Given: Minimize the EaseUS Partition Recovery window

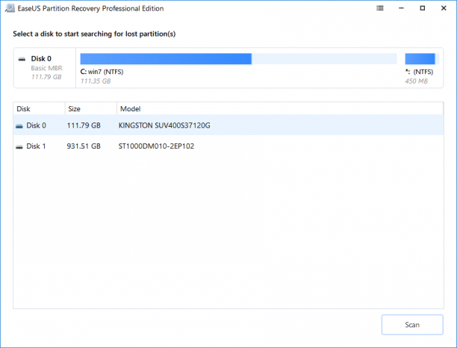Looking at the screenshot, I should tap(401, 8).
